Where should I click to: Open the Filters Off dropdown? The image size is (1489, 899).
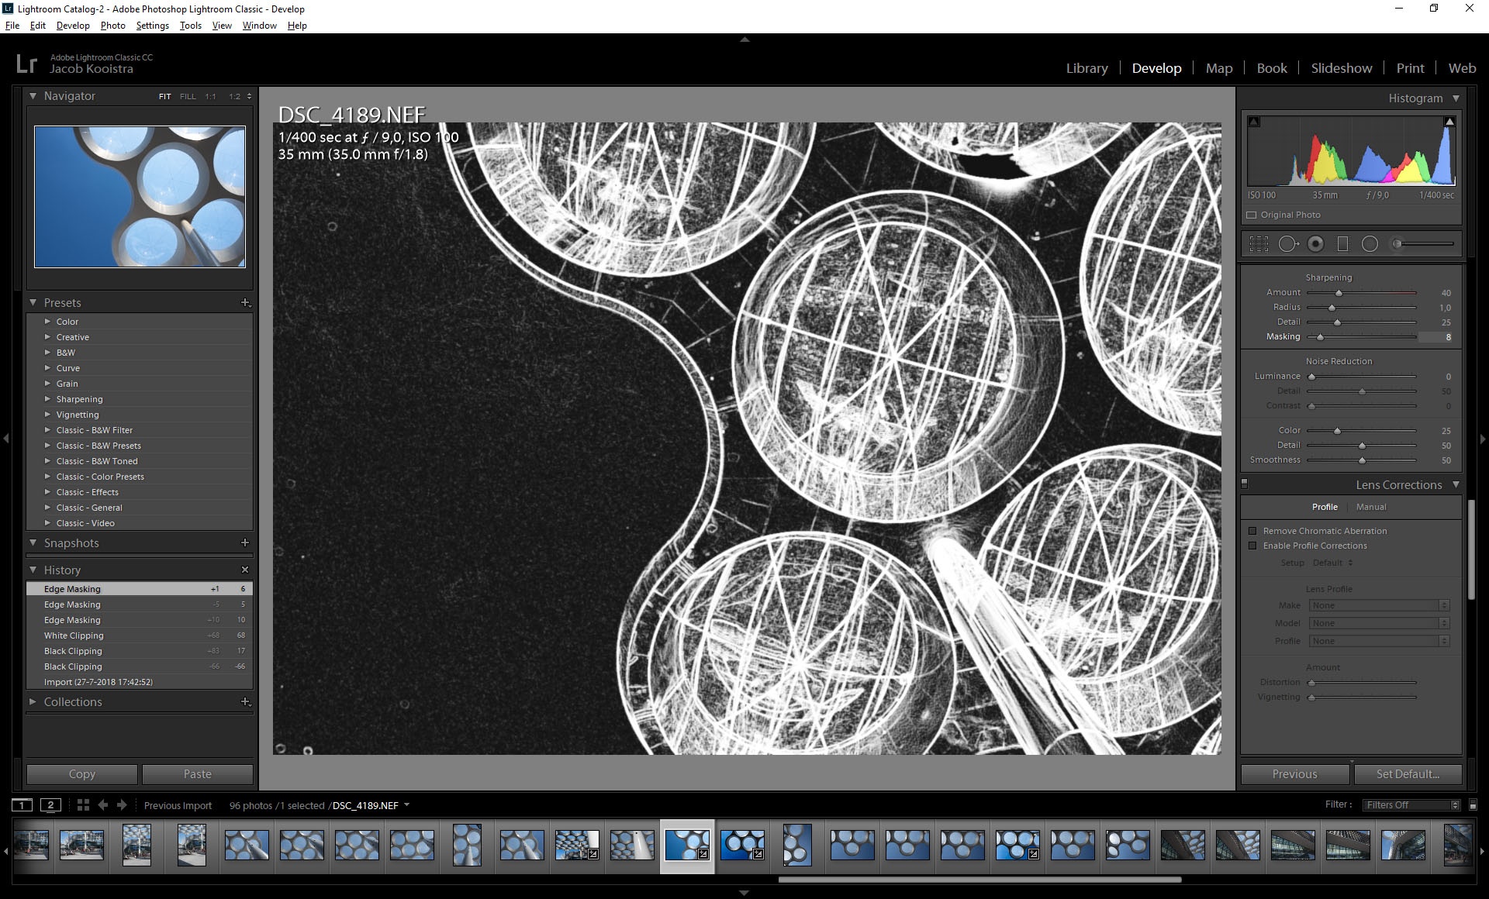pyautogui.click(x=1411, y=805)
